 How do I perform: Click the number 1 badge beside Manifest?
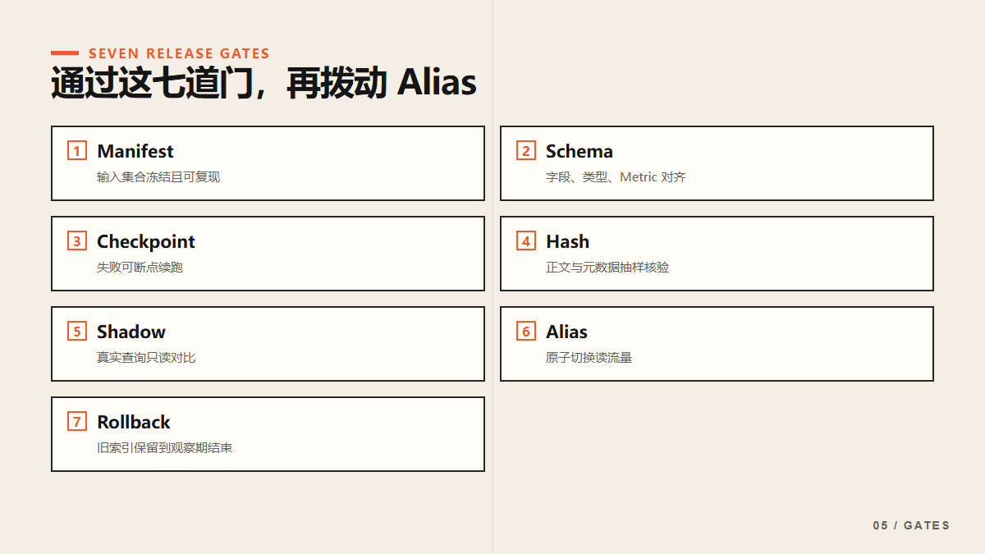pos(77,151)
